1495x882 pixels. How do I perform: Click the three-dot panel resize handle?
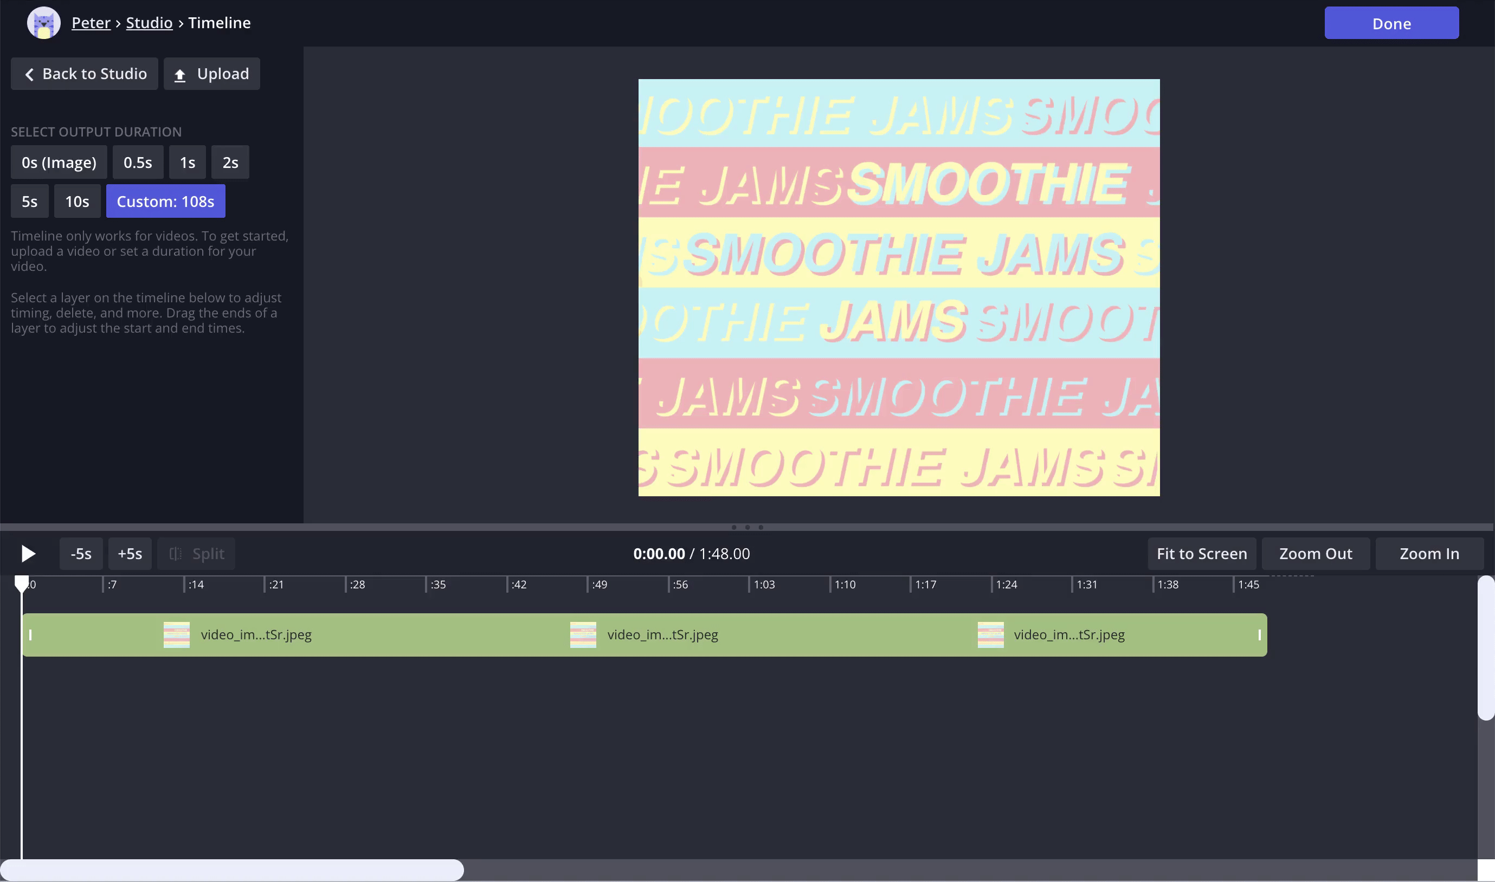pyautogui.click(x=747, y=527)
